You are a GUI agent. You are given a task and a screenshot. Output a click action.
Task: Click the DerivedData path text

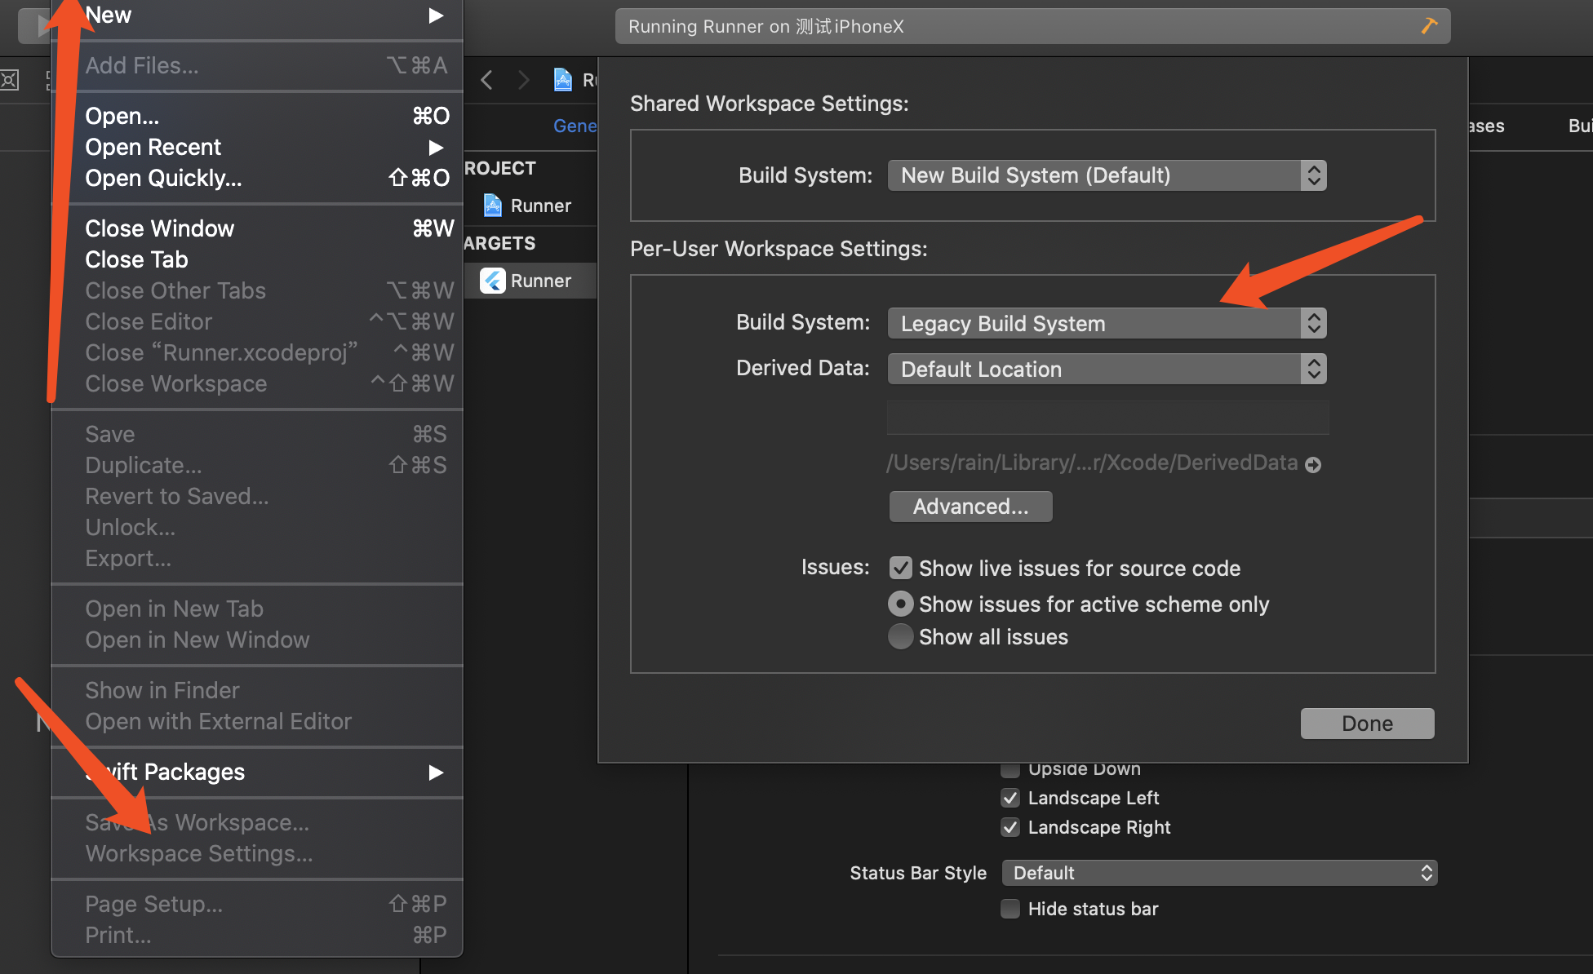pyautogui.click(x=1092, y=463)
